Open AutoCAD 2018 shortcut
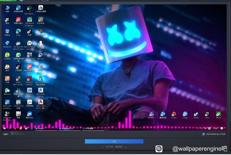The image size is (231, 155). click(41, 104)
